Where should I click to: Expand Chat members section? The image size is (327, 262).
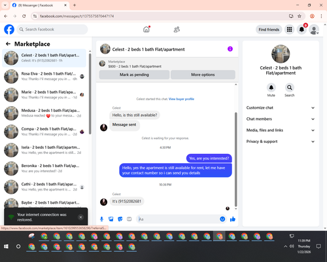(281, 119)
